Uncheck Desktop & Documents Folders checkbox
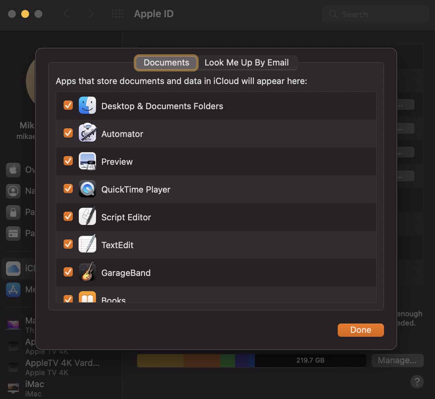 coord(68,105)
